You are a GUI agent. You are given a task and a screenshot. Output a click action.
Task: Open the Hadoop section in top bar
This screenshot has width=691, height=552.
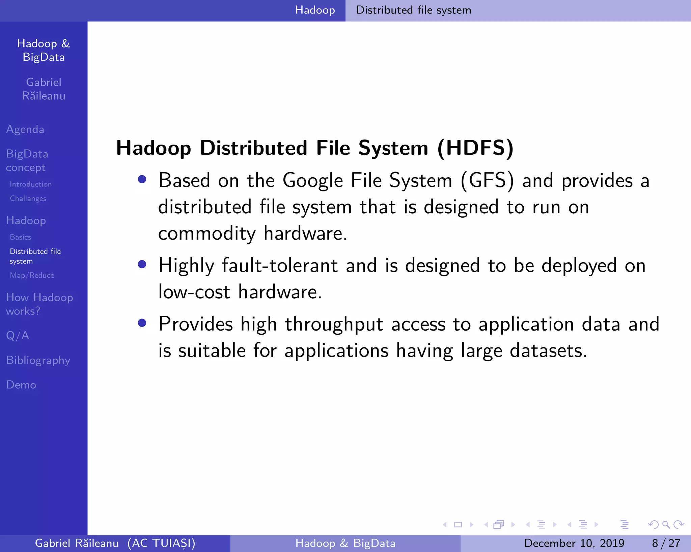(x=315, y=10)
